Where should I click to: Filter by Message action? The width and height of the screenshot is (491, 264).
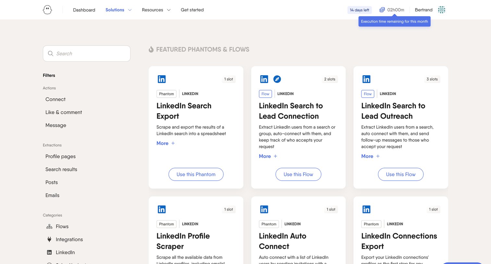point(56,125)
